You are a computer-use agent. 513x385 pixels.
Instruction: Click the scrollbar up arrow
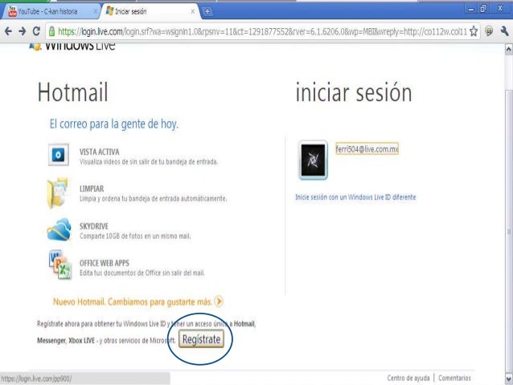(x=509, y=50)
